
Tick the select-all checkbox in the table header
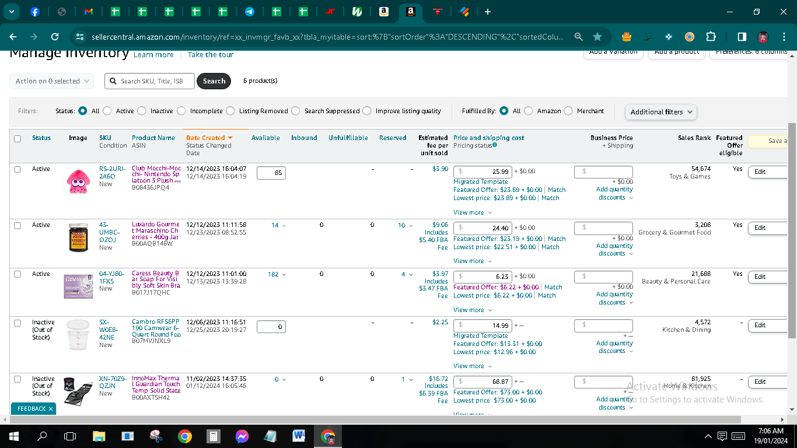[18, 139]
